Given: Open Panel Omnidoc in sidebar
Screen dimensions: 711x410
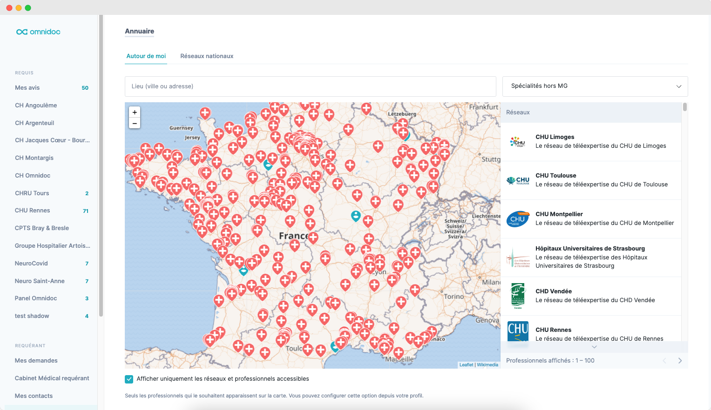Looking at the screenshot, I should coord(36,298).
